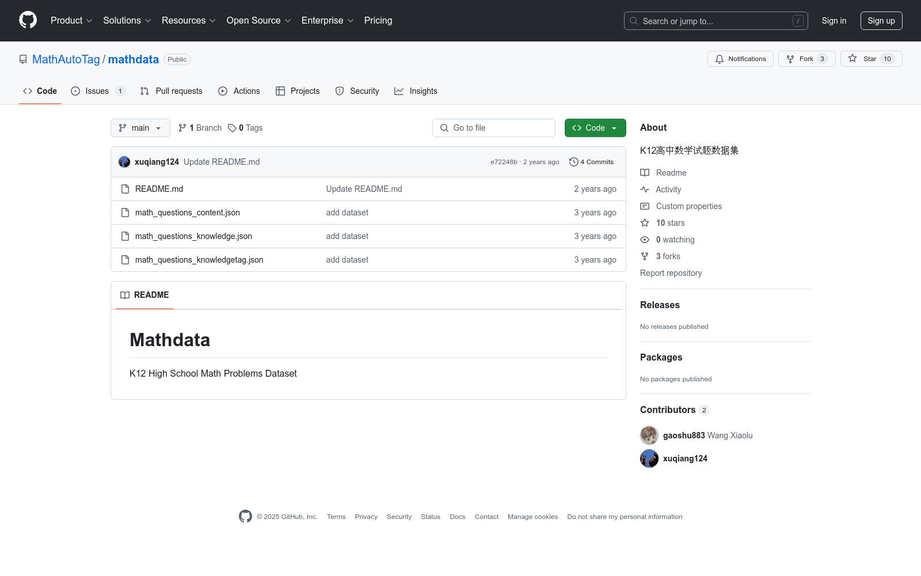
Task: Click the GitHub mark icon in the footer
Action: pyautogui.click(x=245, y=517)
